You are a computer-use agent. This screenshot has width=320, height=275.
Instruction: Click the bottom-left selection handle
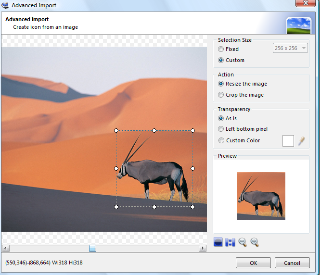click(x=116, y=207)
